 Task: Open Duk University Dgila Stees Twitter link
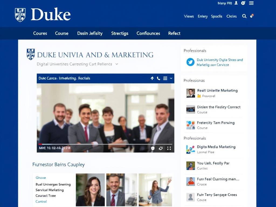(220, 62)
